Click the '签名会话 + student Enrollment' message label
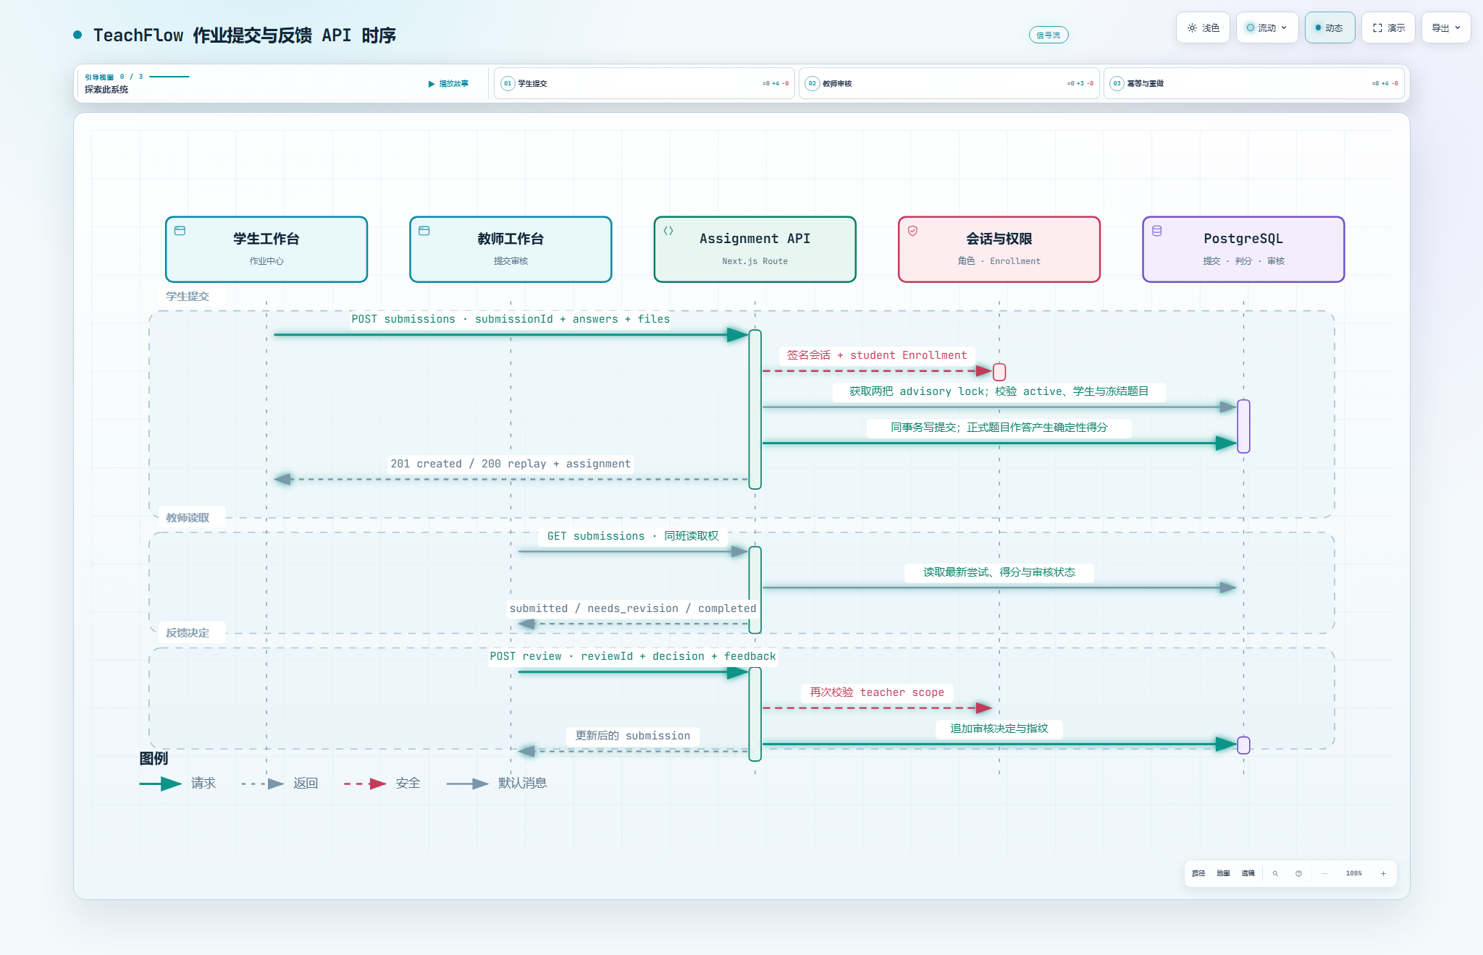Image resolution: width=1483 pixels, height=955 pixels. pos(877,355)
